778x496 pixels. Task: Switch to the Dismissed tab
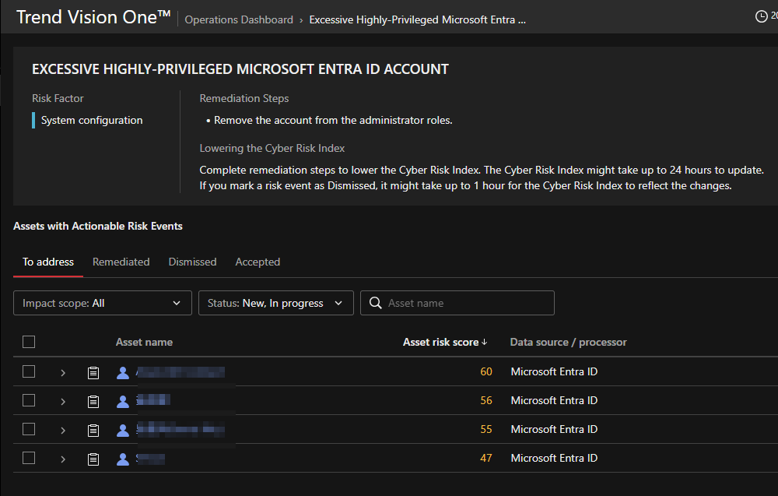point(192,262)
